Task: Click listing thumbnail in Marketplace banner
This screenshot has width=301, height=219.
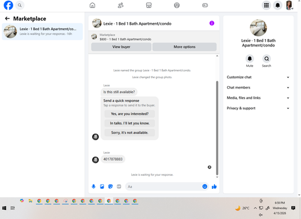Action: (x=94, y=37)
